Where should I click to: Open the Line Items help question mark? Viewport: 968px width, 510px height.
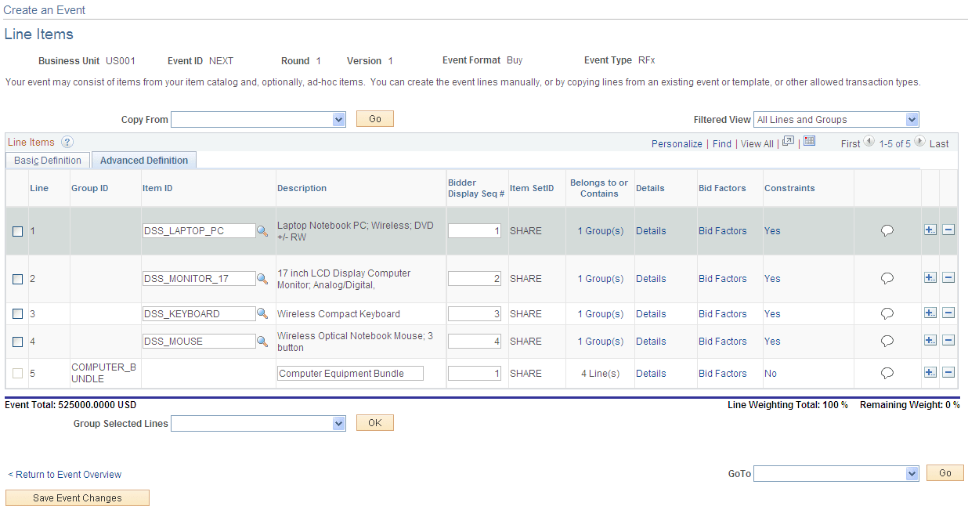coord(67,142)
